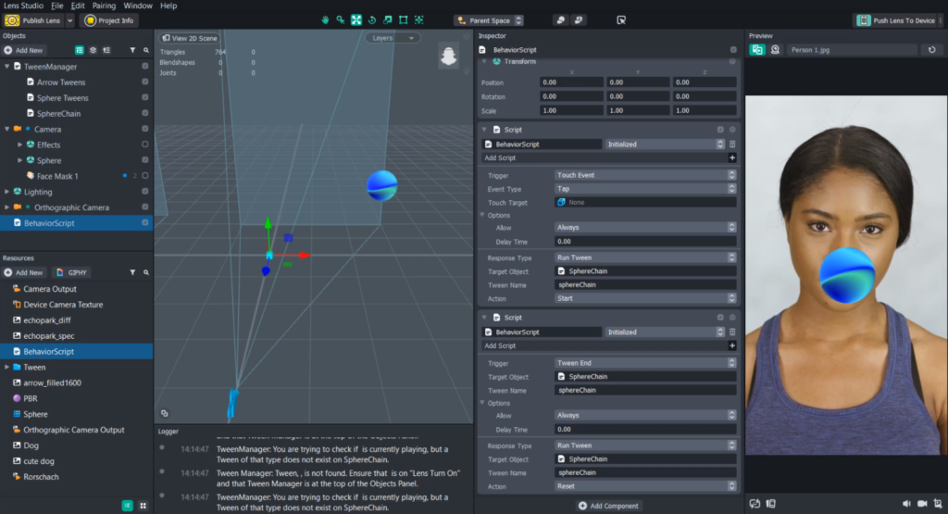Open the Trigger dropdown showing Touch Event
The image size is (948, 514).
tap(645, 175)
